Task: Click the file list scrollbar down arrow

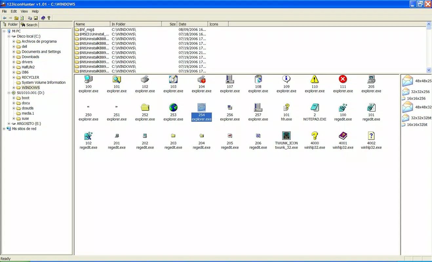Action: 429,70
